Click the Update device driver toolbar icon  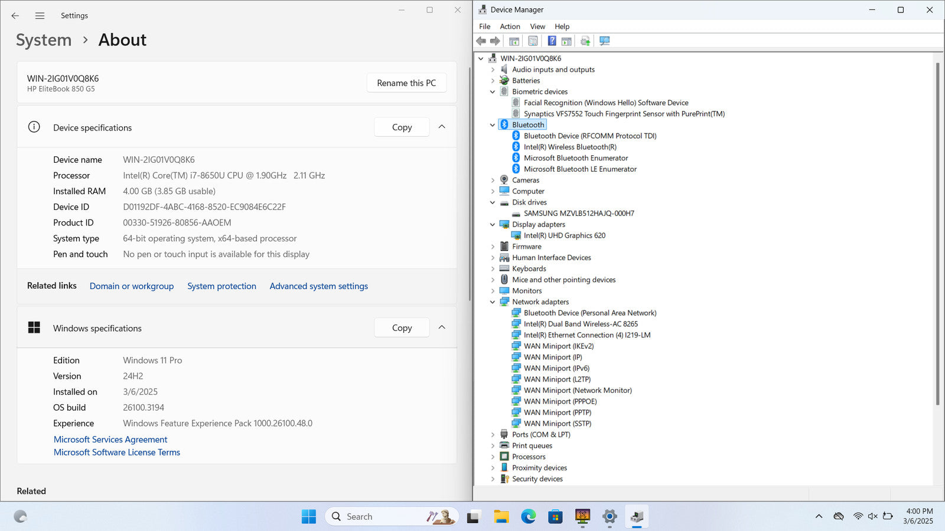585,41
